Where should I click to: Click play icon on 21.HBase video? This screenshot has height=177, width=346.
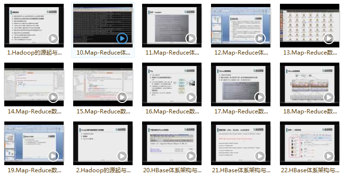pos(260,156)
